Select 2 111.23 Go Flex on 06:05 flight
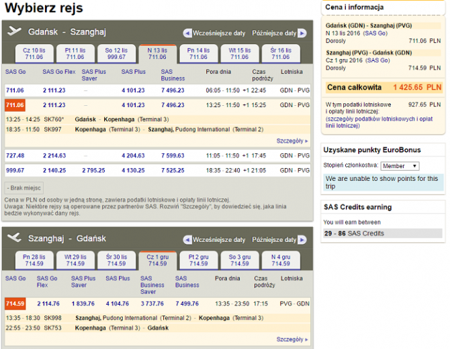Image resolution: width=450 pixels, height=349 pixels. point(54,90)
